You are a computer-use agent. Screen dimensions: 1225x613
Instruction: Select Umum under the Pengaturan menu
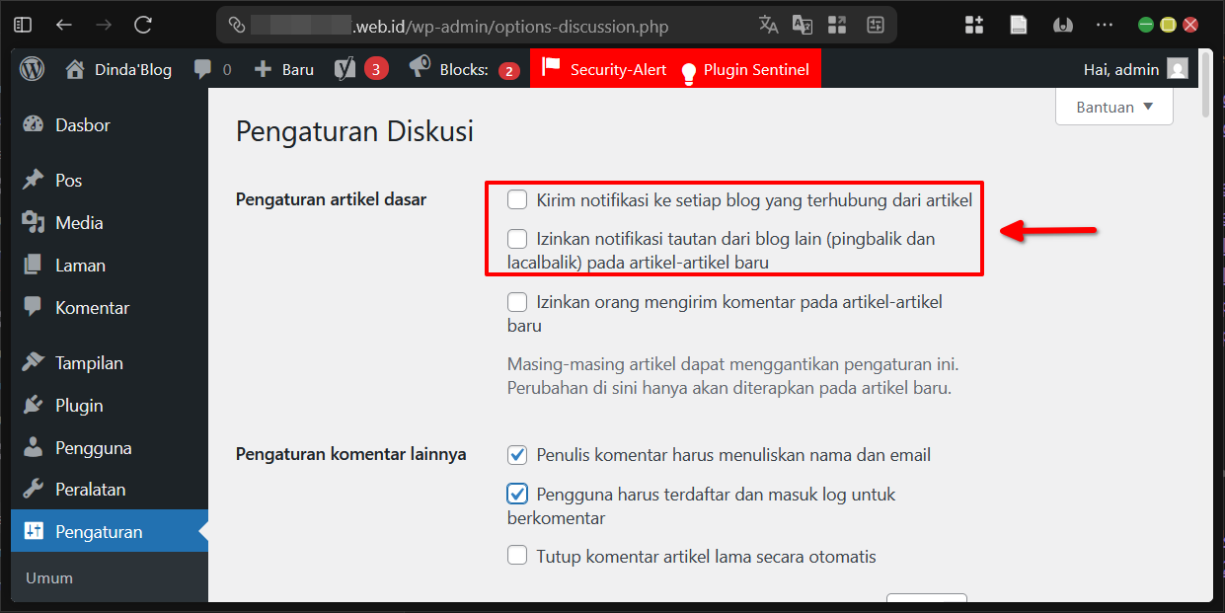(x=48, y=576)
